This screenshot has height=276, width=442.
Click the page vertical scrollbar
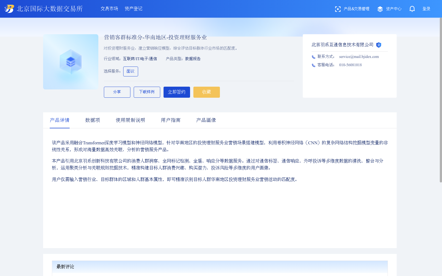pyautogui.click(x=441, y=100)
